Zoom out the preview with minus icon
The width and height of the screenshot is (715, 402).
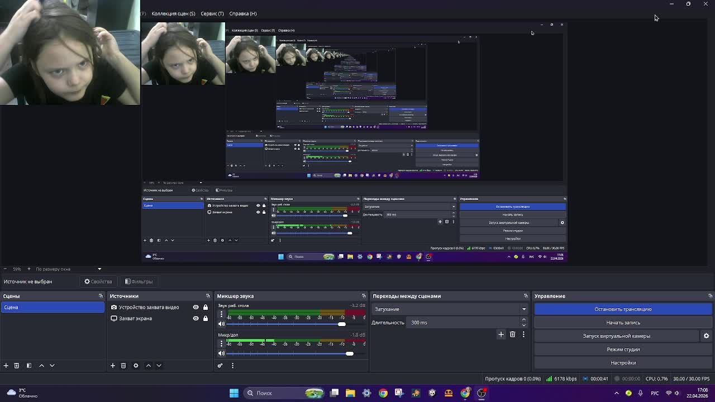click(5, 269)
